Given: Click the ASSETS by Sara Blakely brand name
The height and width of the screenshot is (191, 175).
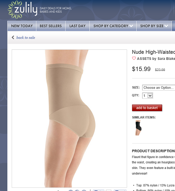Looking at the screenshot, I should [x=156, y=59].
